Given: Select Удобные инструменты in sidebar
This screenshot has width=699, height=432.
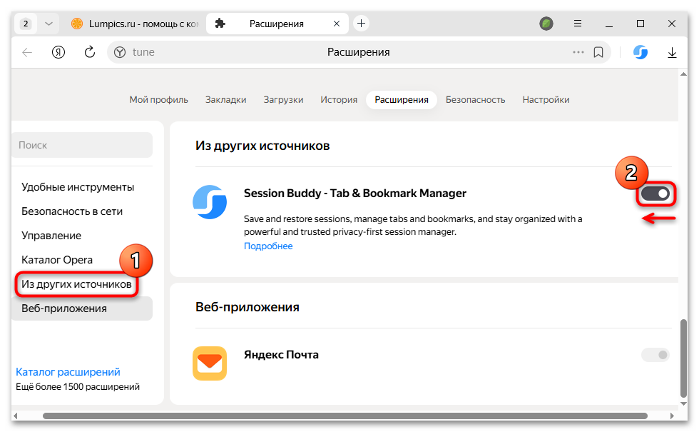Looking at the screenshot, I should click(x=78, y=187).
